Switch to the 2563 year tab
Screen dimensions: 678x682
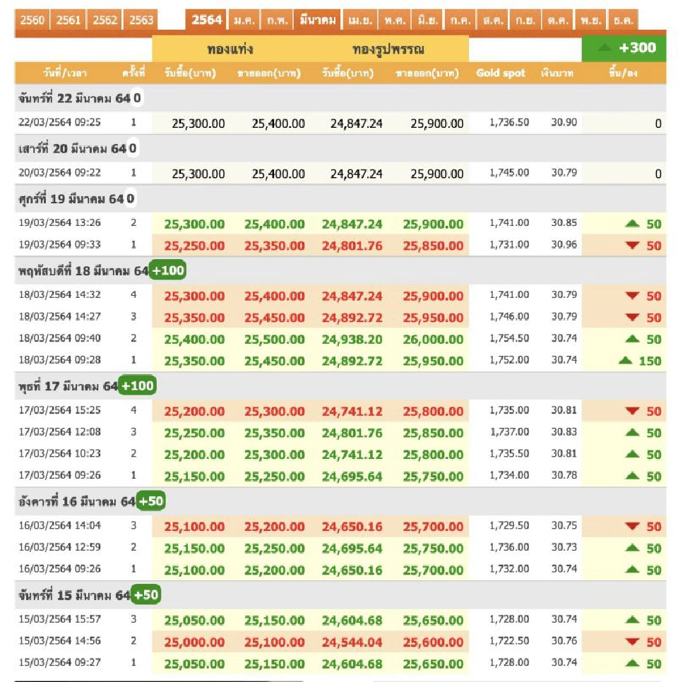(x=141, y=20)
